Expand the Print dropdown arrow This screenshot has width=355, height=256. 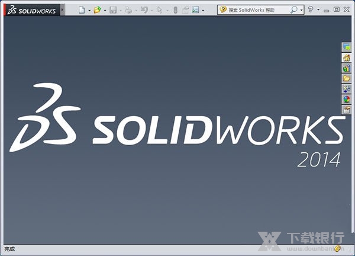(136, 11)
